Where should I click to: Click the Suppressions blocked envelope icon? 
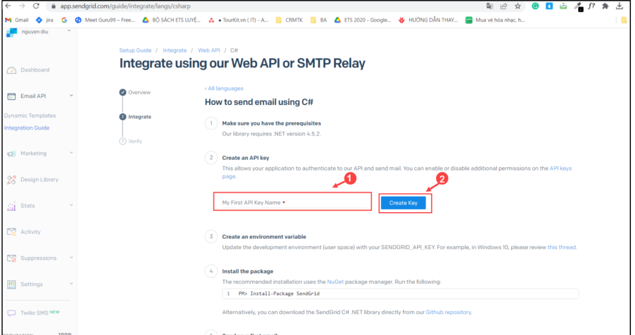[x=12, y=258]
